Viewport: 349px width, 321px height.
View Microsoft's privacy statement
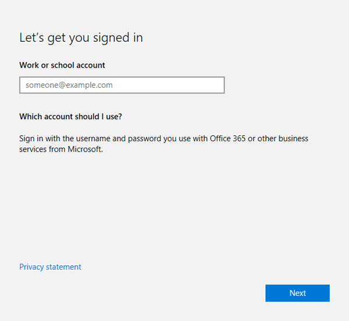50,267
